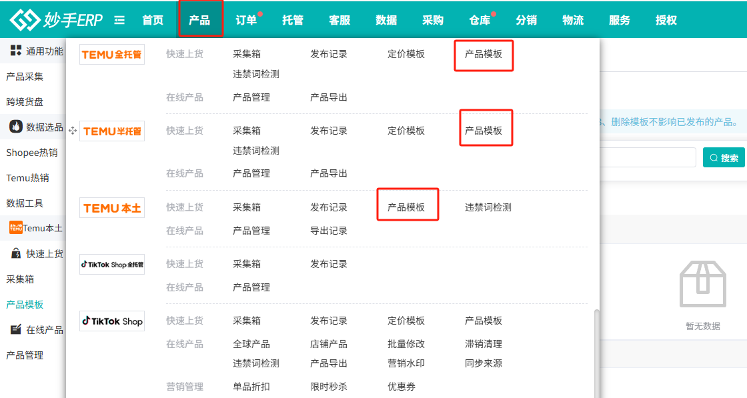Image resolution: width=747 pixels, height=398 pixels.
Task: Open 发布记录 under TEMU半托管
Action: point(329,131)
